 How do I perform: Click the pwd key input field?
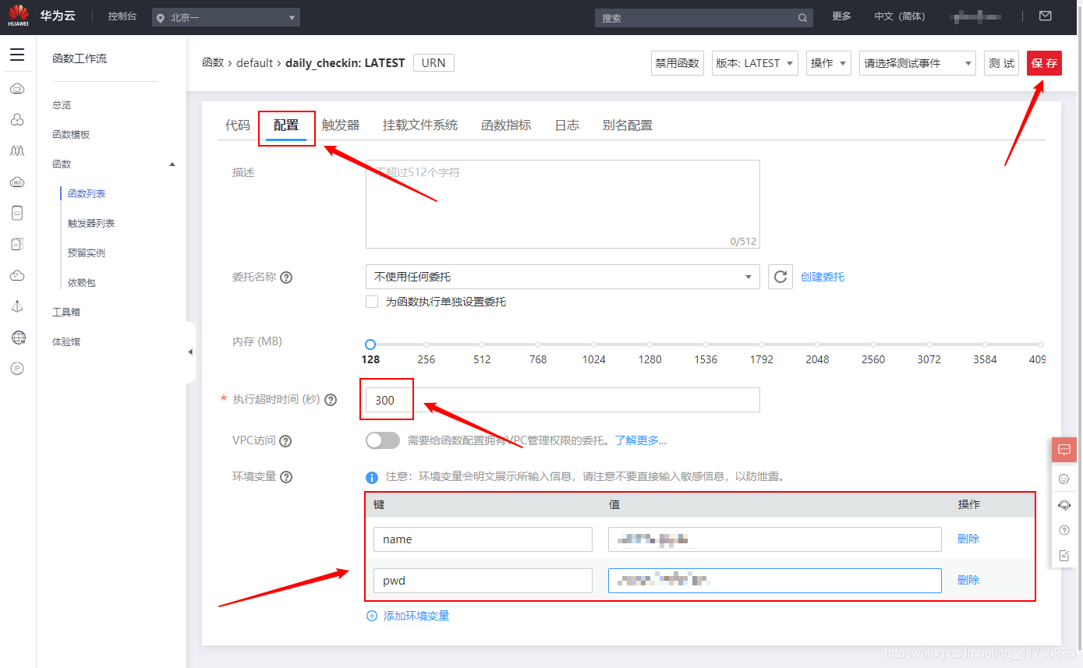click(483, 581)
